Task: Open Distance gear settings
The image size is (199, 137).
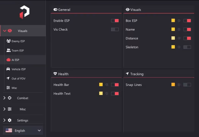Action: click(x=179, y=38)
